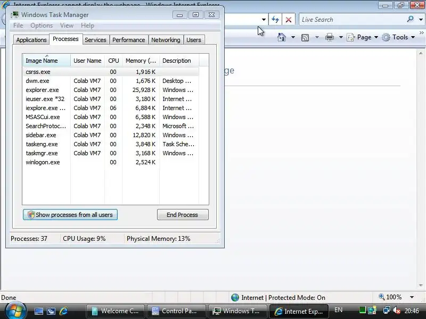
Task: Sort by the User Name column header
Action: coord(87,61)
